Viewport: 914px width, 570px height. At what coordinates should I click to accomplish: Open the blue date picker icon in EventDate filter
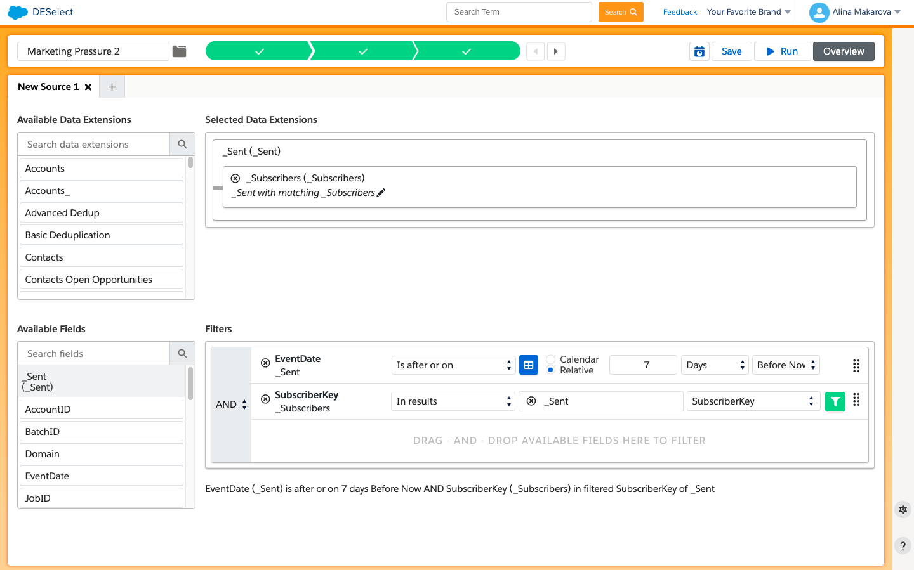pyautogui.click(x=528, y=365)
